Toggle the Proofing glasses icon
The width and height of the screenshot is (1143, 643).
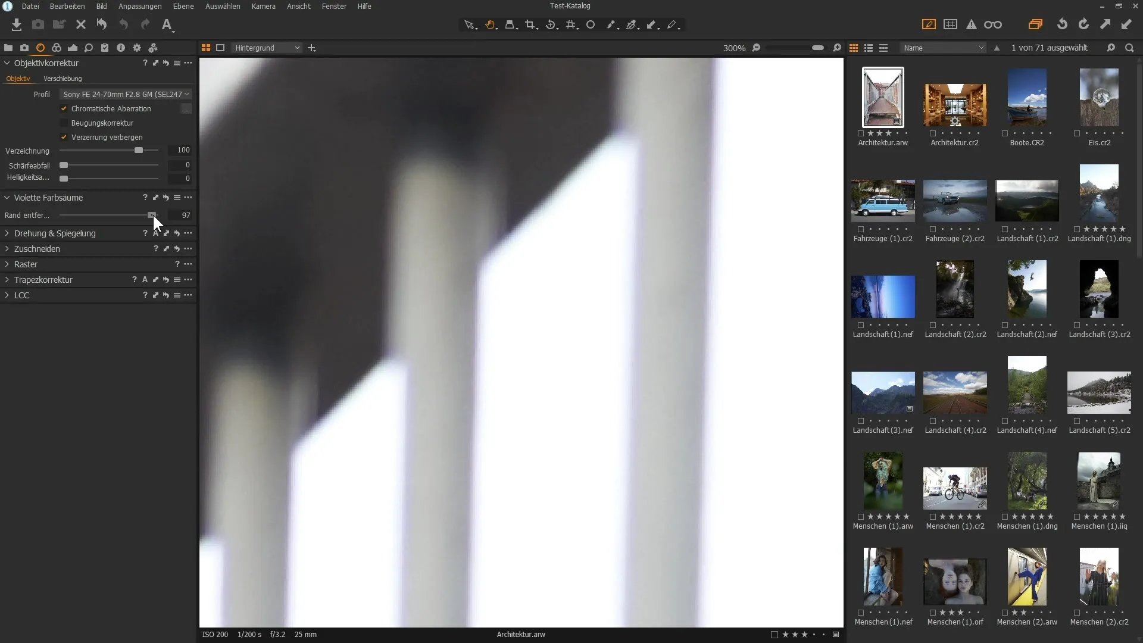[993, 24]
